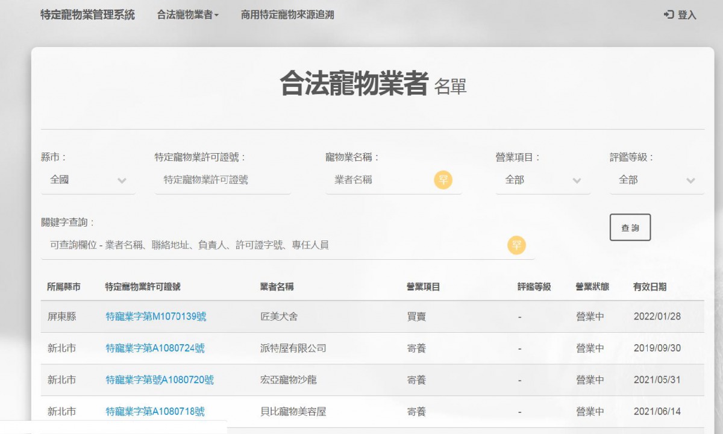The image size is (723, 434).
Task: Click the yellow icon next to keyword search field
Action: (x=516, y=245)
